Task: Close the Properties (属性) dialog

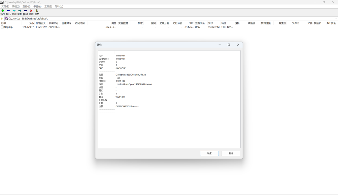Action: [238, 45]
